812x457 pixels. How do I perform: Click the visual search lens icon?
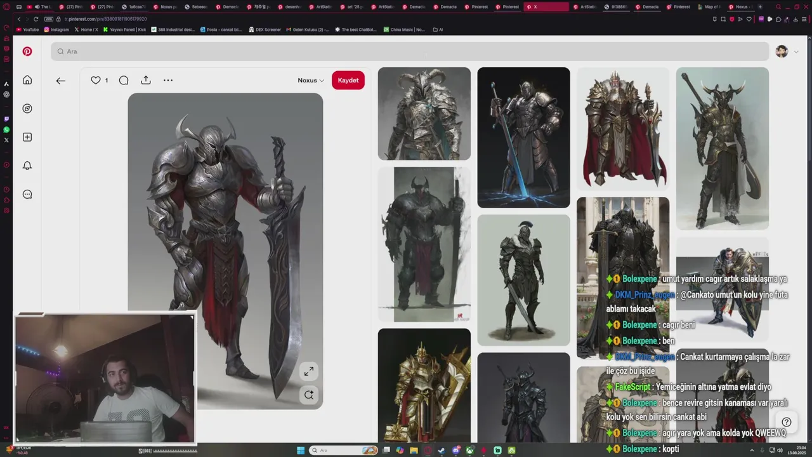pos(308,395)
